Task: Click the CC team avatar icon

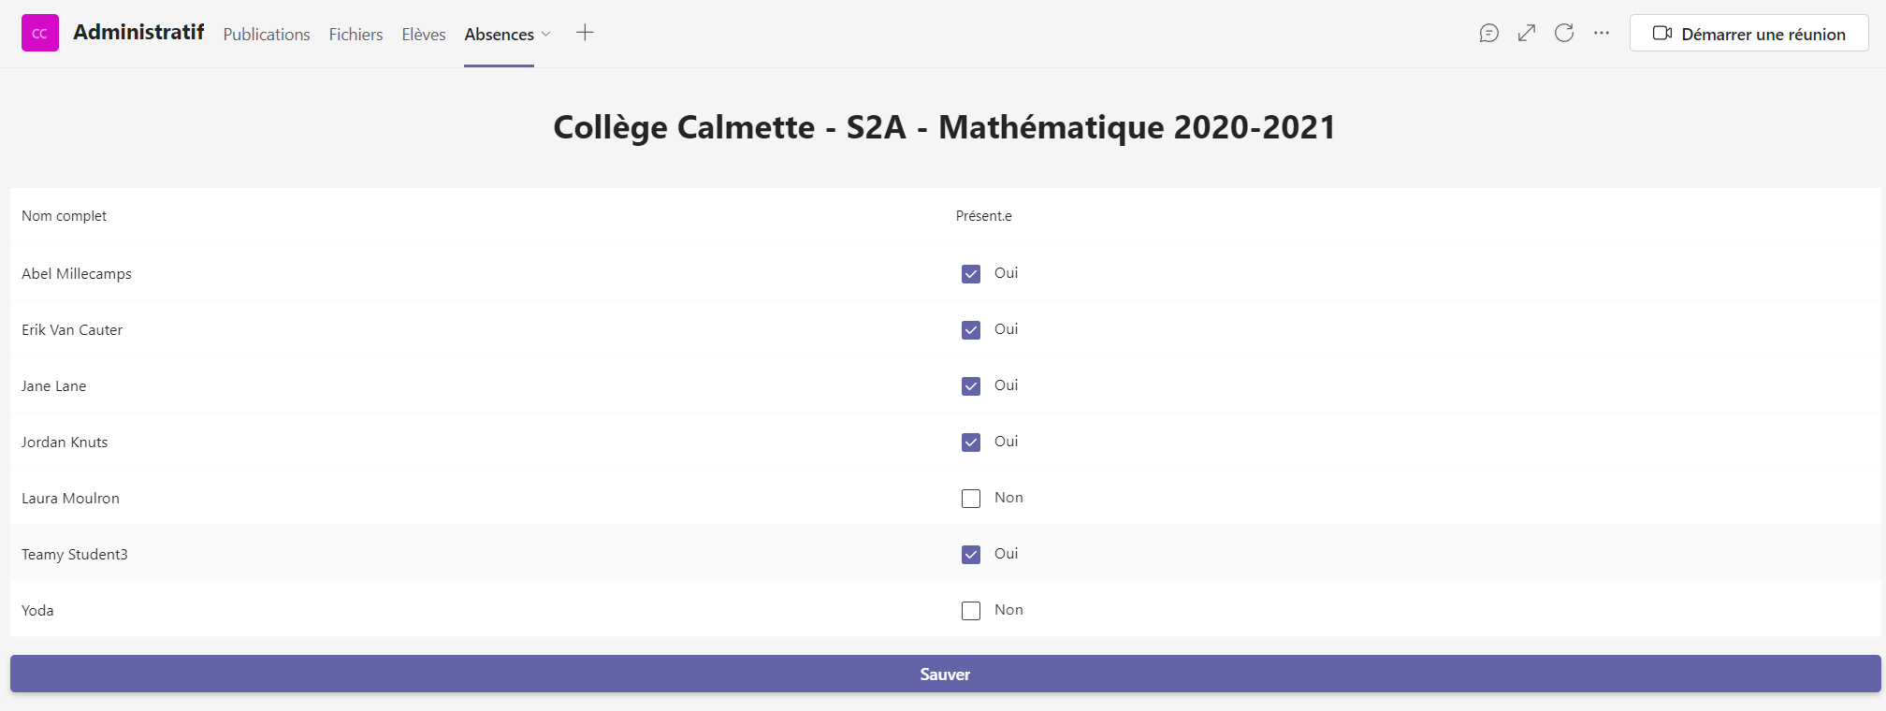Action: [x=40, y=33]
